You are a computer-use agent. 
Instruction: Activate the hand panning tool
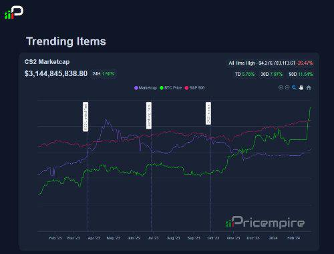[x=301, y=87]
